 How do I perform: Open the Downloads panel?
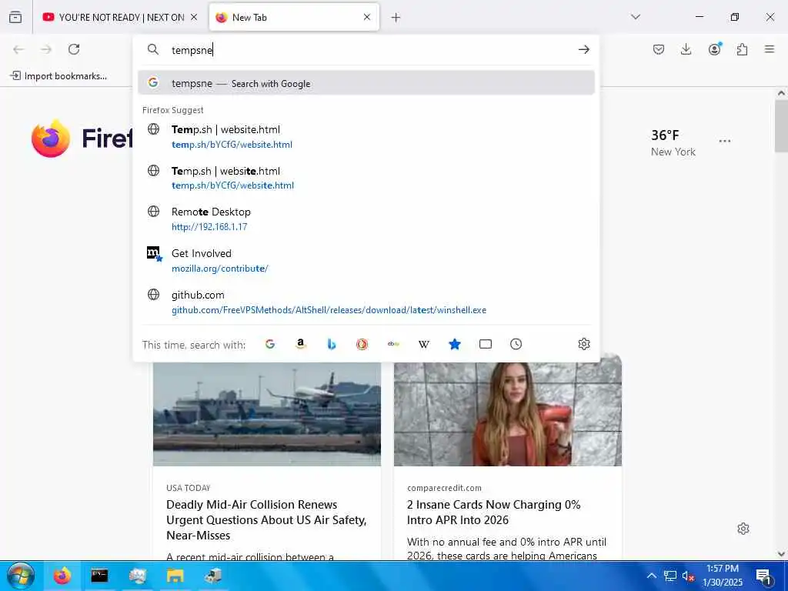[686, 49]
